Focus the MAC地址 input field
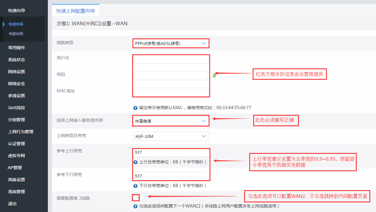The width and height of the screenshot is (376, 212). (171, 92)
